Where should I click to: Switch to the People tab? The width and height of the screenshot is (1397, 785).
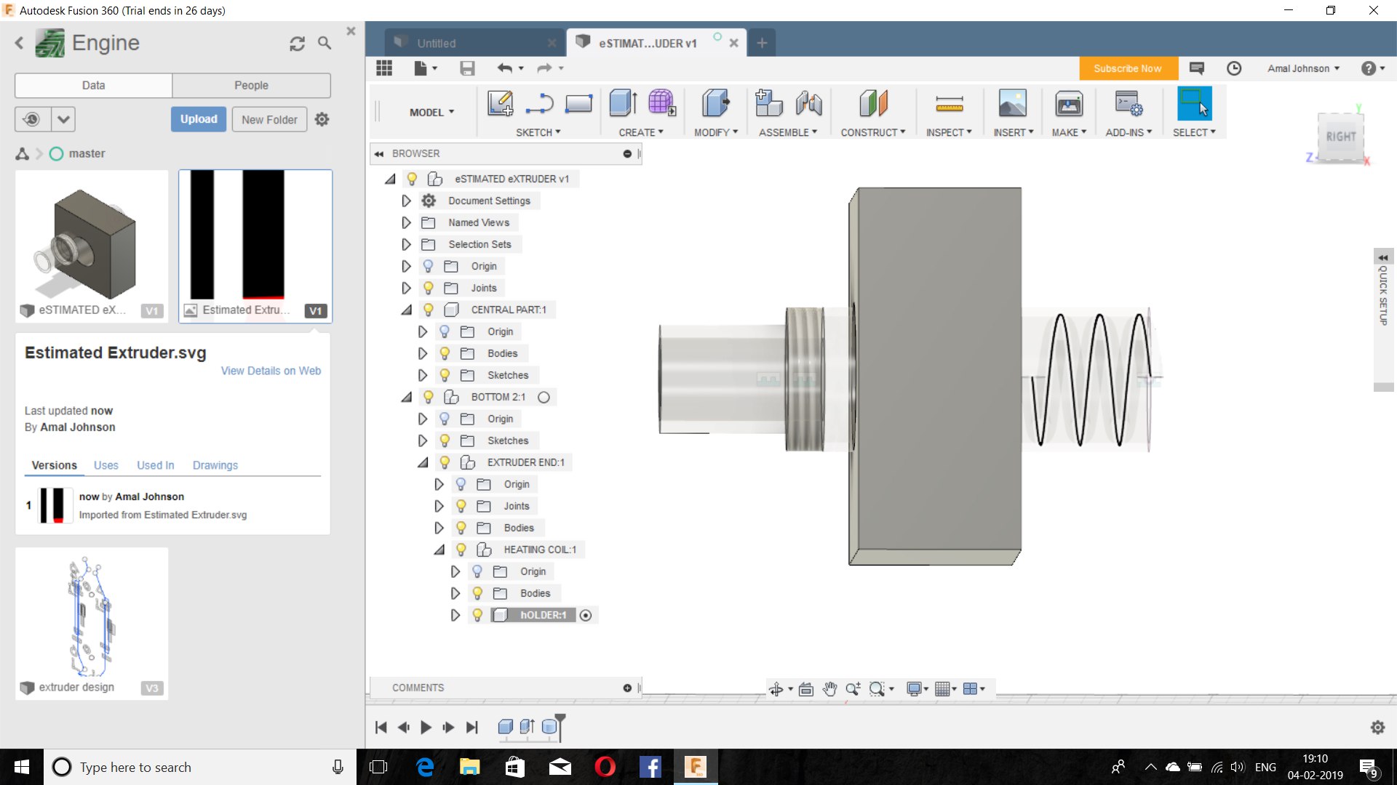coord(251,85)
